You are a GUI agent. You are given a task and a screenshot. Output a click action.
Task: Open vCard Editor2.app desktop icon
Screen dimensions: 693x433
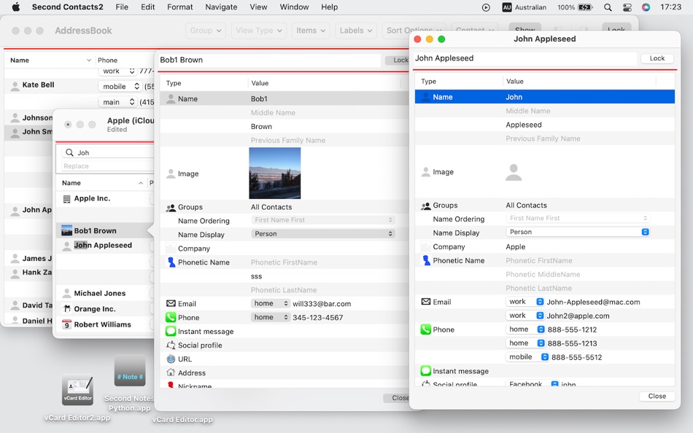click(x=77, y=390)
